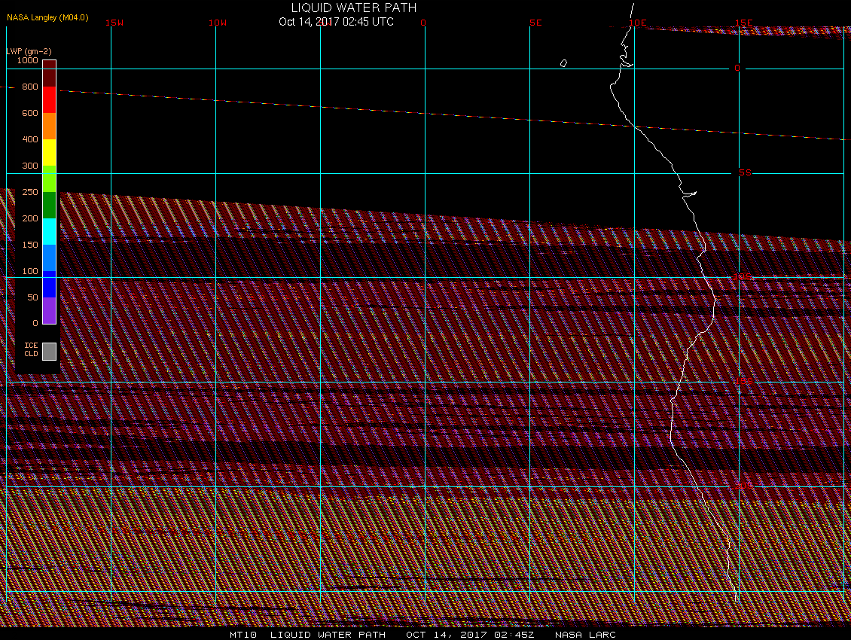This screenshot has height=640, width=851.
Task: Click the '1000' colorbar scale value
Action: click(27, 60)
